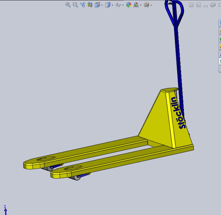Screen dimensions: 221x215
Task: Click the Display Style shaded cube icon
Action: tap(108, 5)
